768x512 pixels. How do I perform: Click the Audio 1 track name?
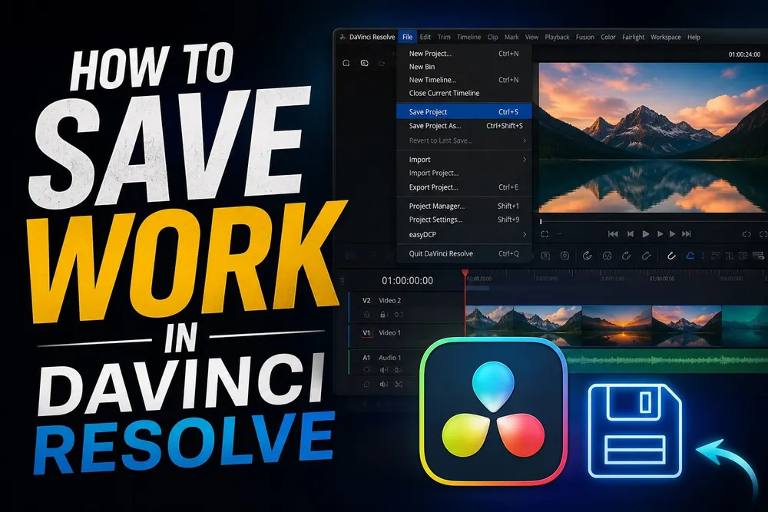[390, 357]
